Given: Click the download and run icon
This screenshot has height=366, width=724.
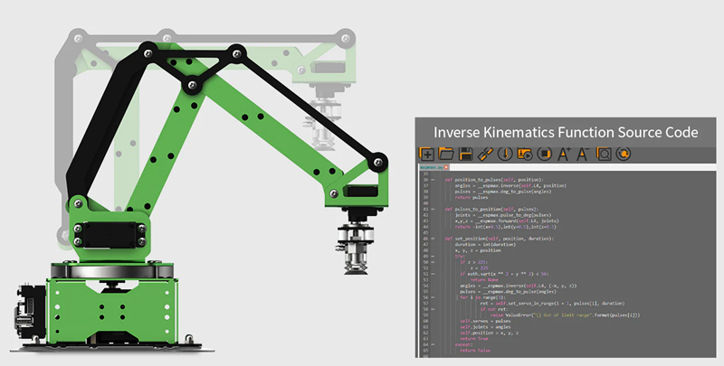Looking at the screenshot, I should click(524, 155).
